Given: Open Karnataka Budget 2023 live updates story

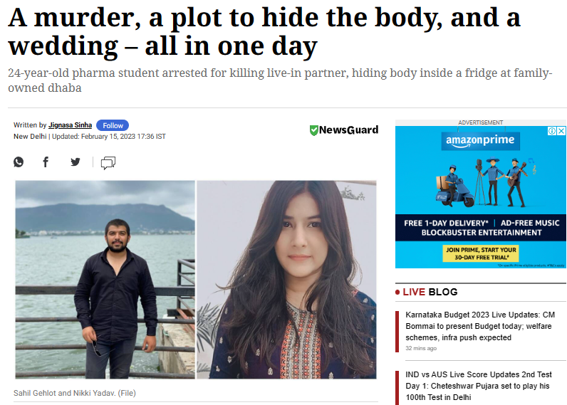Looking at the screenshot, I should [480, 326].
